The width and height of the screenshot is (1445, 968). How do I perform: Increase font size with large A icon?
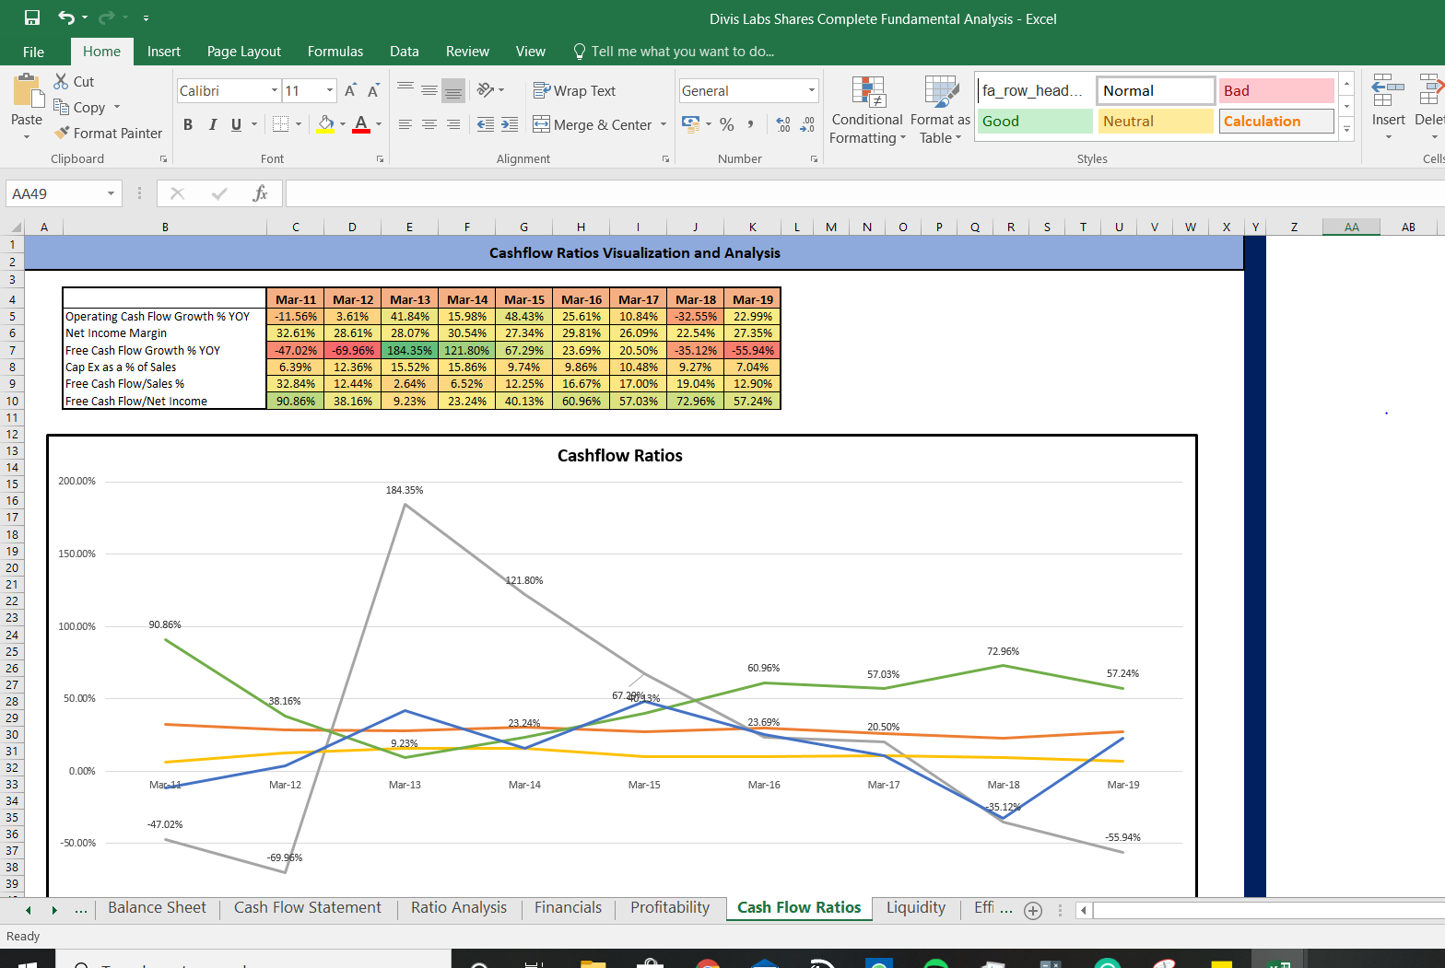(x=350, y=90)
